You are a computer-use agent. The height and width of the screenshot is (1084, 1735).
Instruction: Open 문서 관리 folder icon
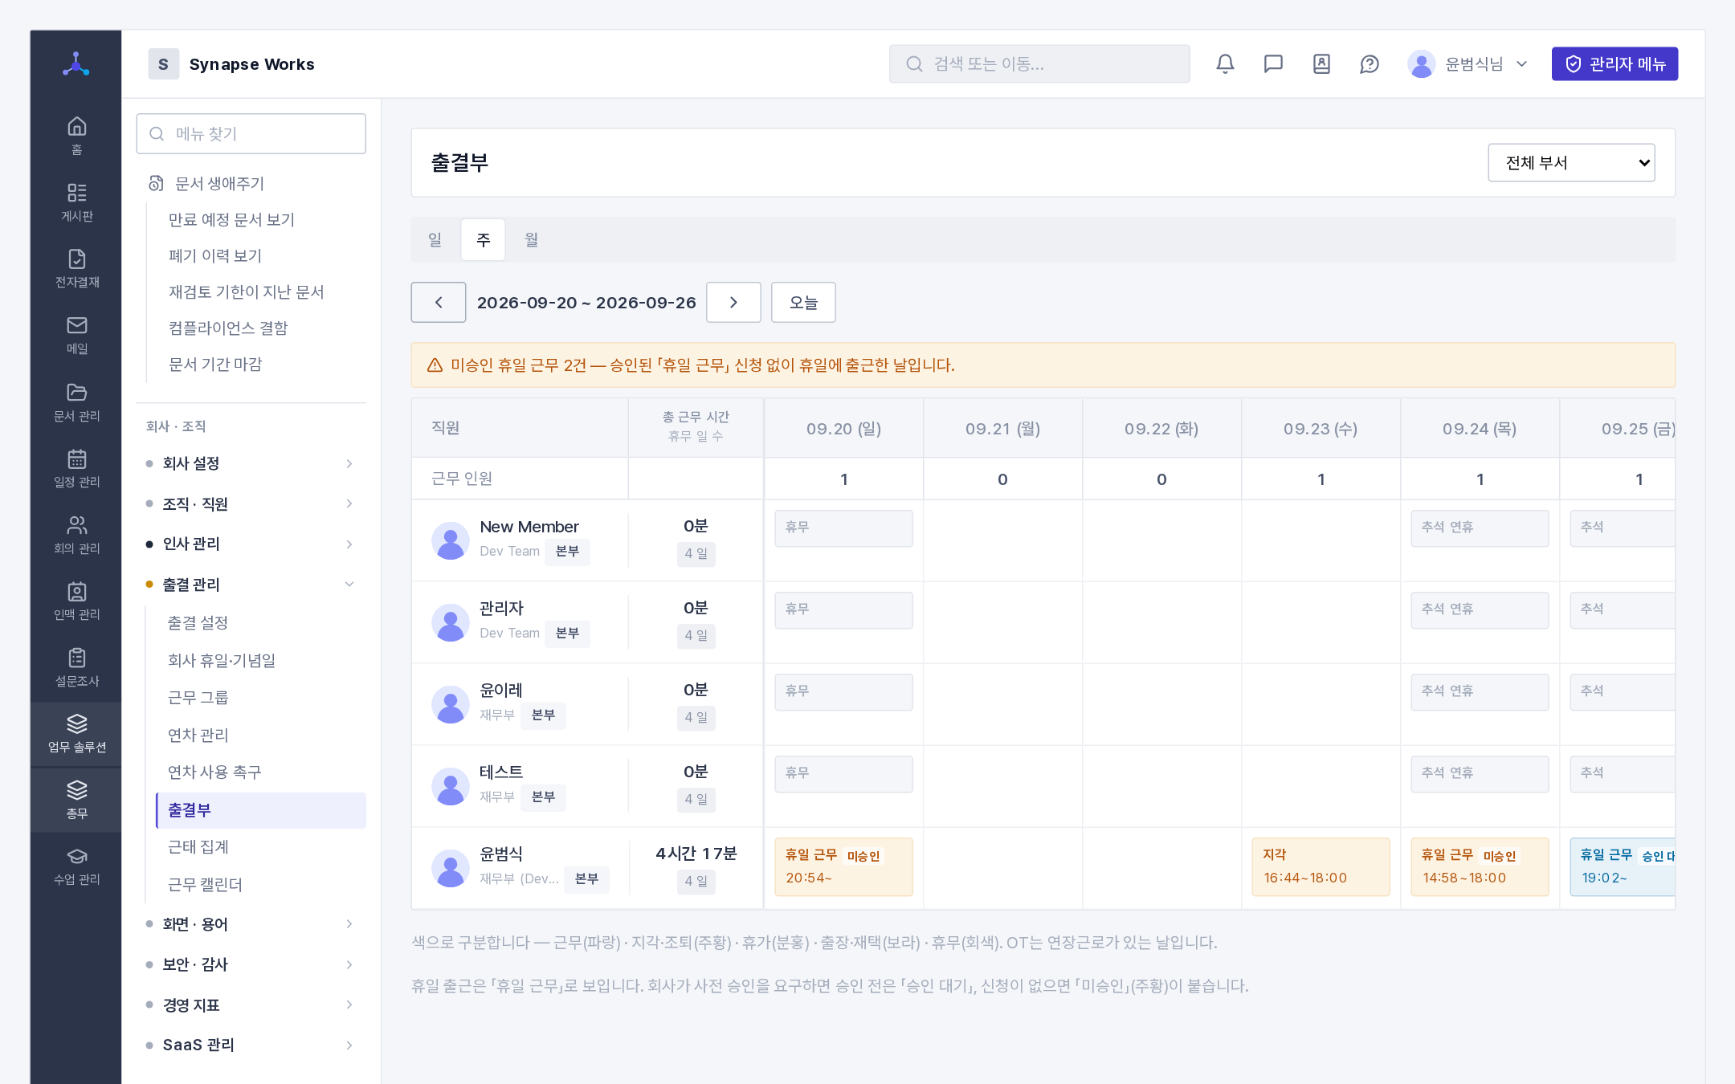click(x=76, y=401)
